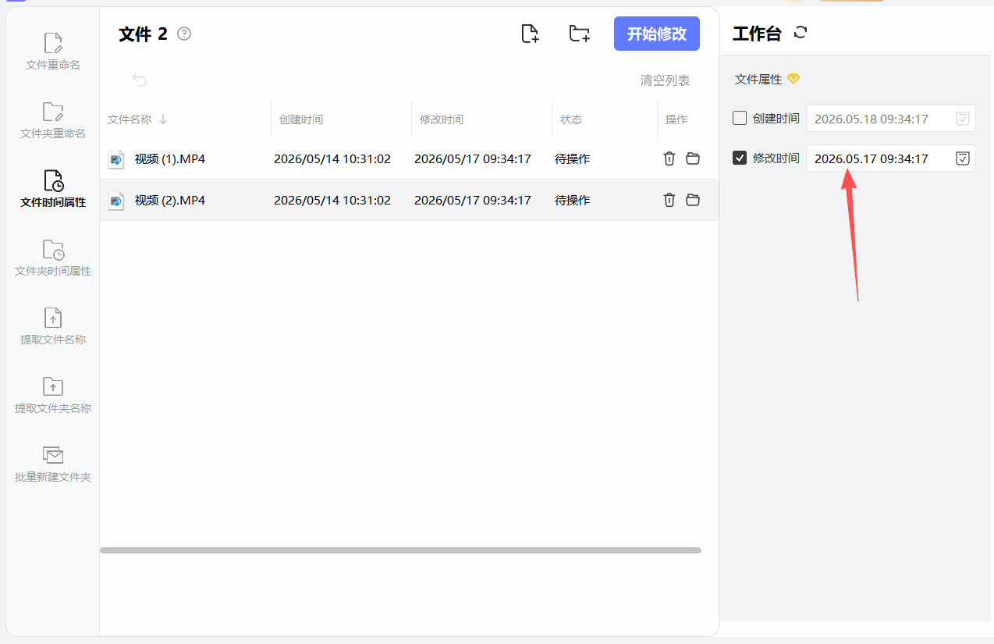This screenshot has width=994, height=644.
Task: Open calendar picker for 修改时间 field
Action: pyautogui.click(x=963, y=158)
